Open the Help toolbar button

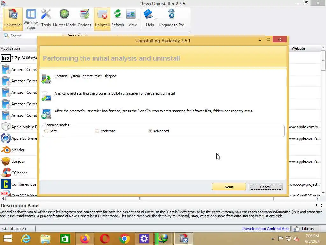click(149, 19)
